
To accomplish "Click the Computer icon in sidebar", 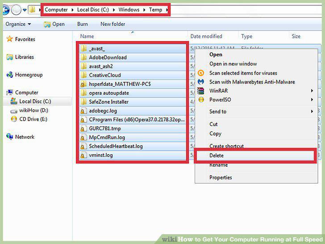I will (x=9, y=93).
